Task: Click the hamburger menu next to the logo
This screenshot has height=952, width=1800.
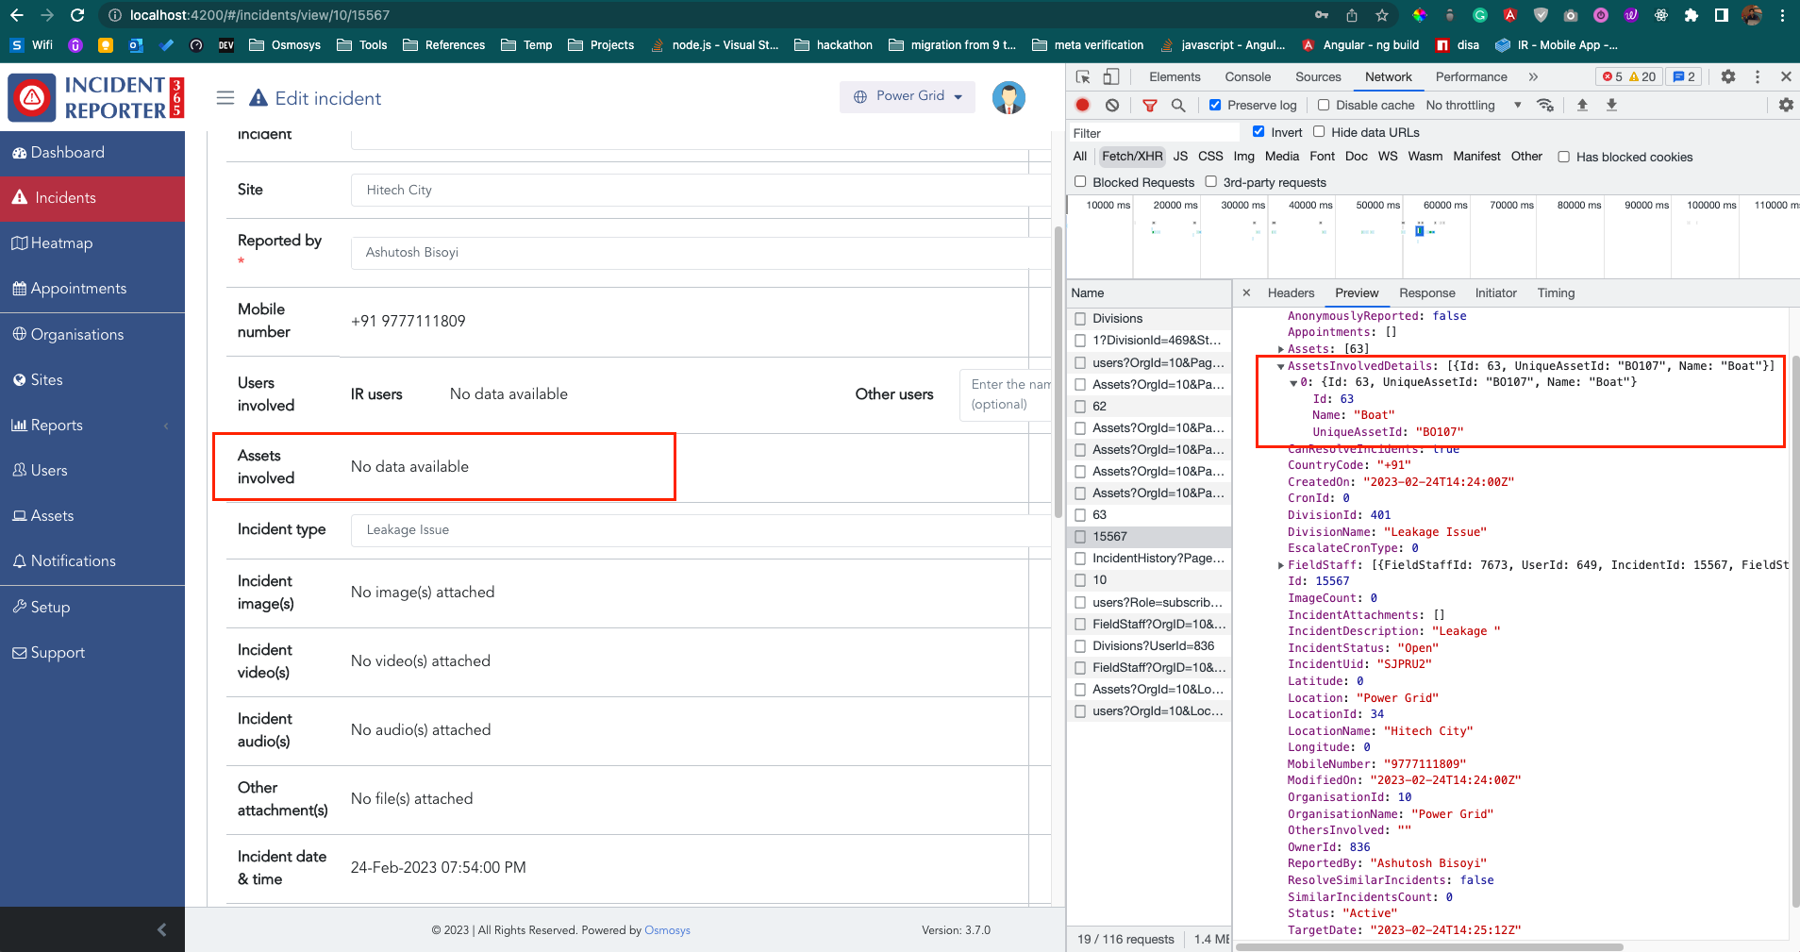Action: pyautogui.click(x=225, y=98)
